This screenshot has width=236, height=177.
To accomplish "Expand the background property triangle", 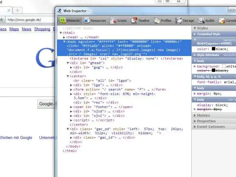I will [195, 66].
